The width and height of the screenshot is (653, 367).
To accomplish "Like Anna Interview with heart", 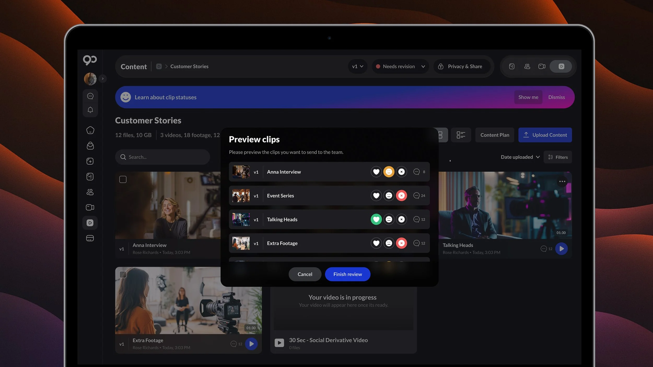I will click(x=376, y=172).
